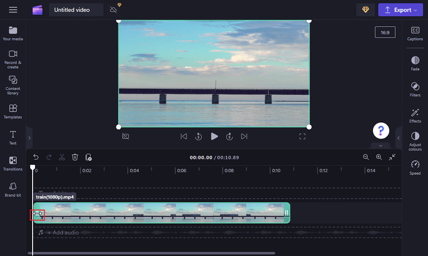This screenshot has height=256, width=428.
Task: Click the timecode display 00:00.00
Action: [x=201, y=157]
